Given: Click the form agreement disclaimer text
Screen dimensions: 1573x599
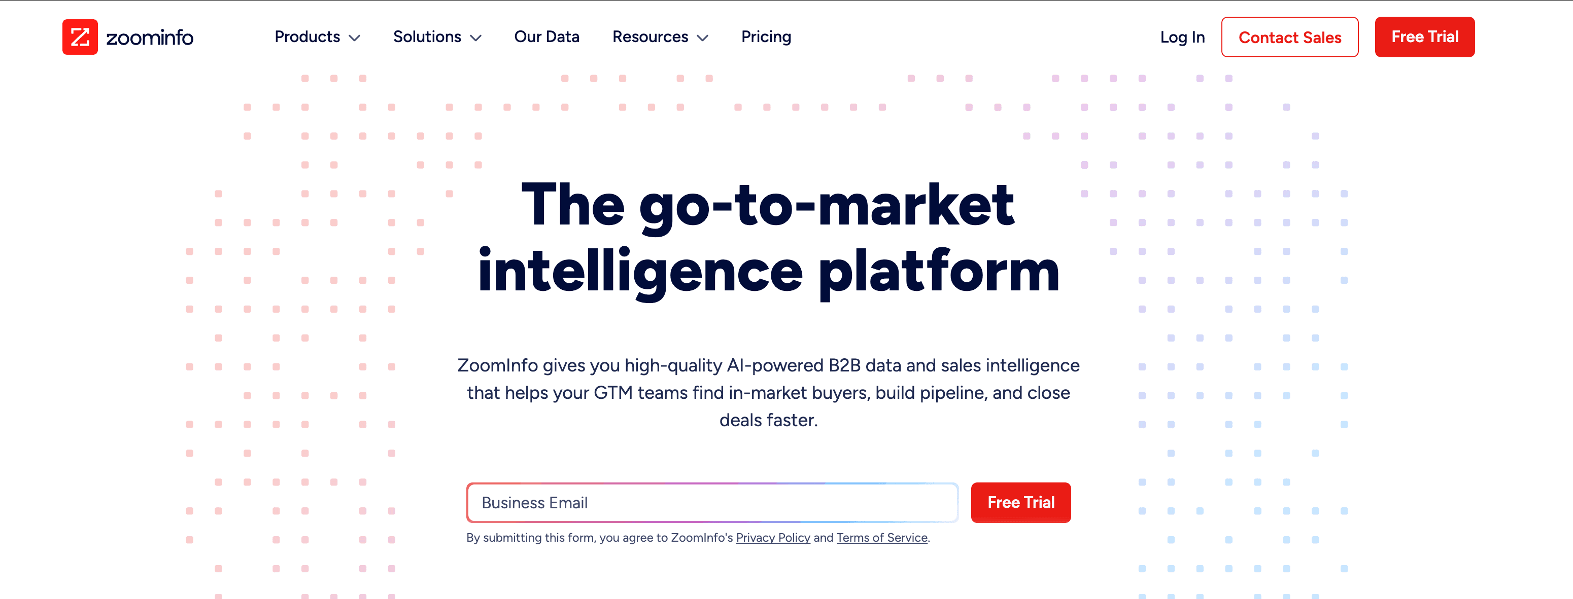Looking at the screenshot, I should (x=598, y=538).
